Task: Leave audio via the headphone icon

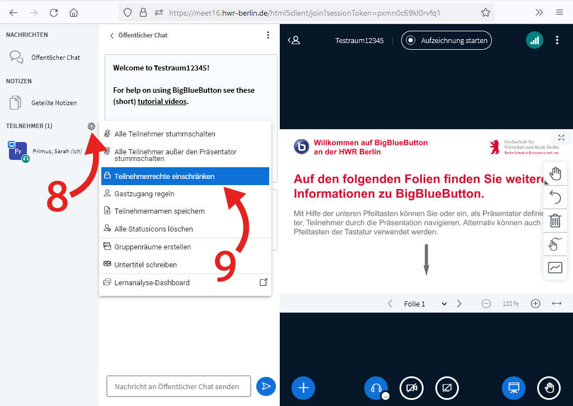Action: pyautogui.click(x=375, y=388)
